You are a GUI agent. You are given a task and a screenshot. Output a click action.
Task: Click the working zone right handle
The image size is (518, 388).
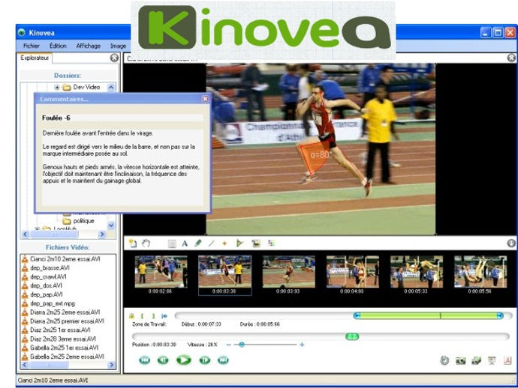500,316
